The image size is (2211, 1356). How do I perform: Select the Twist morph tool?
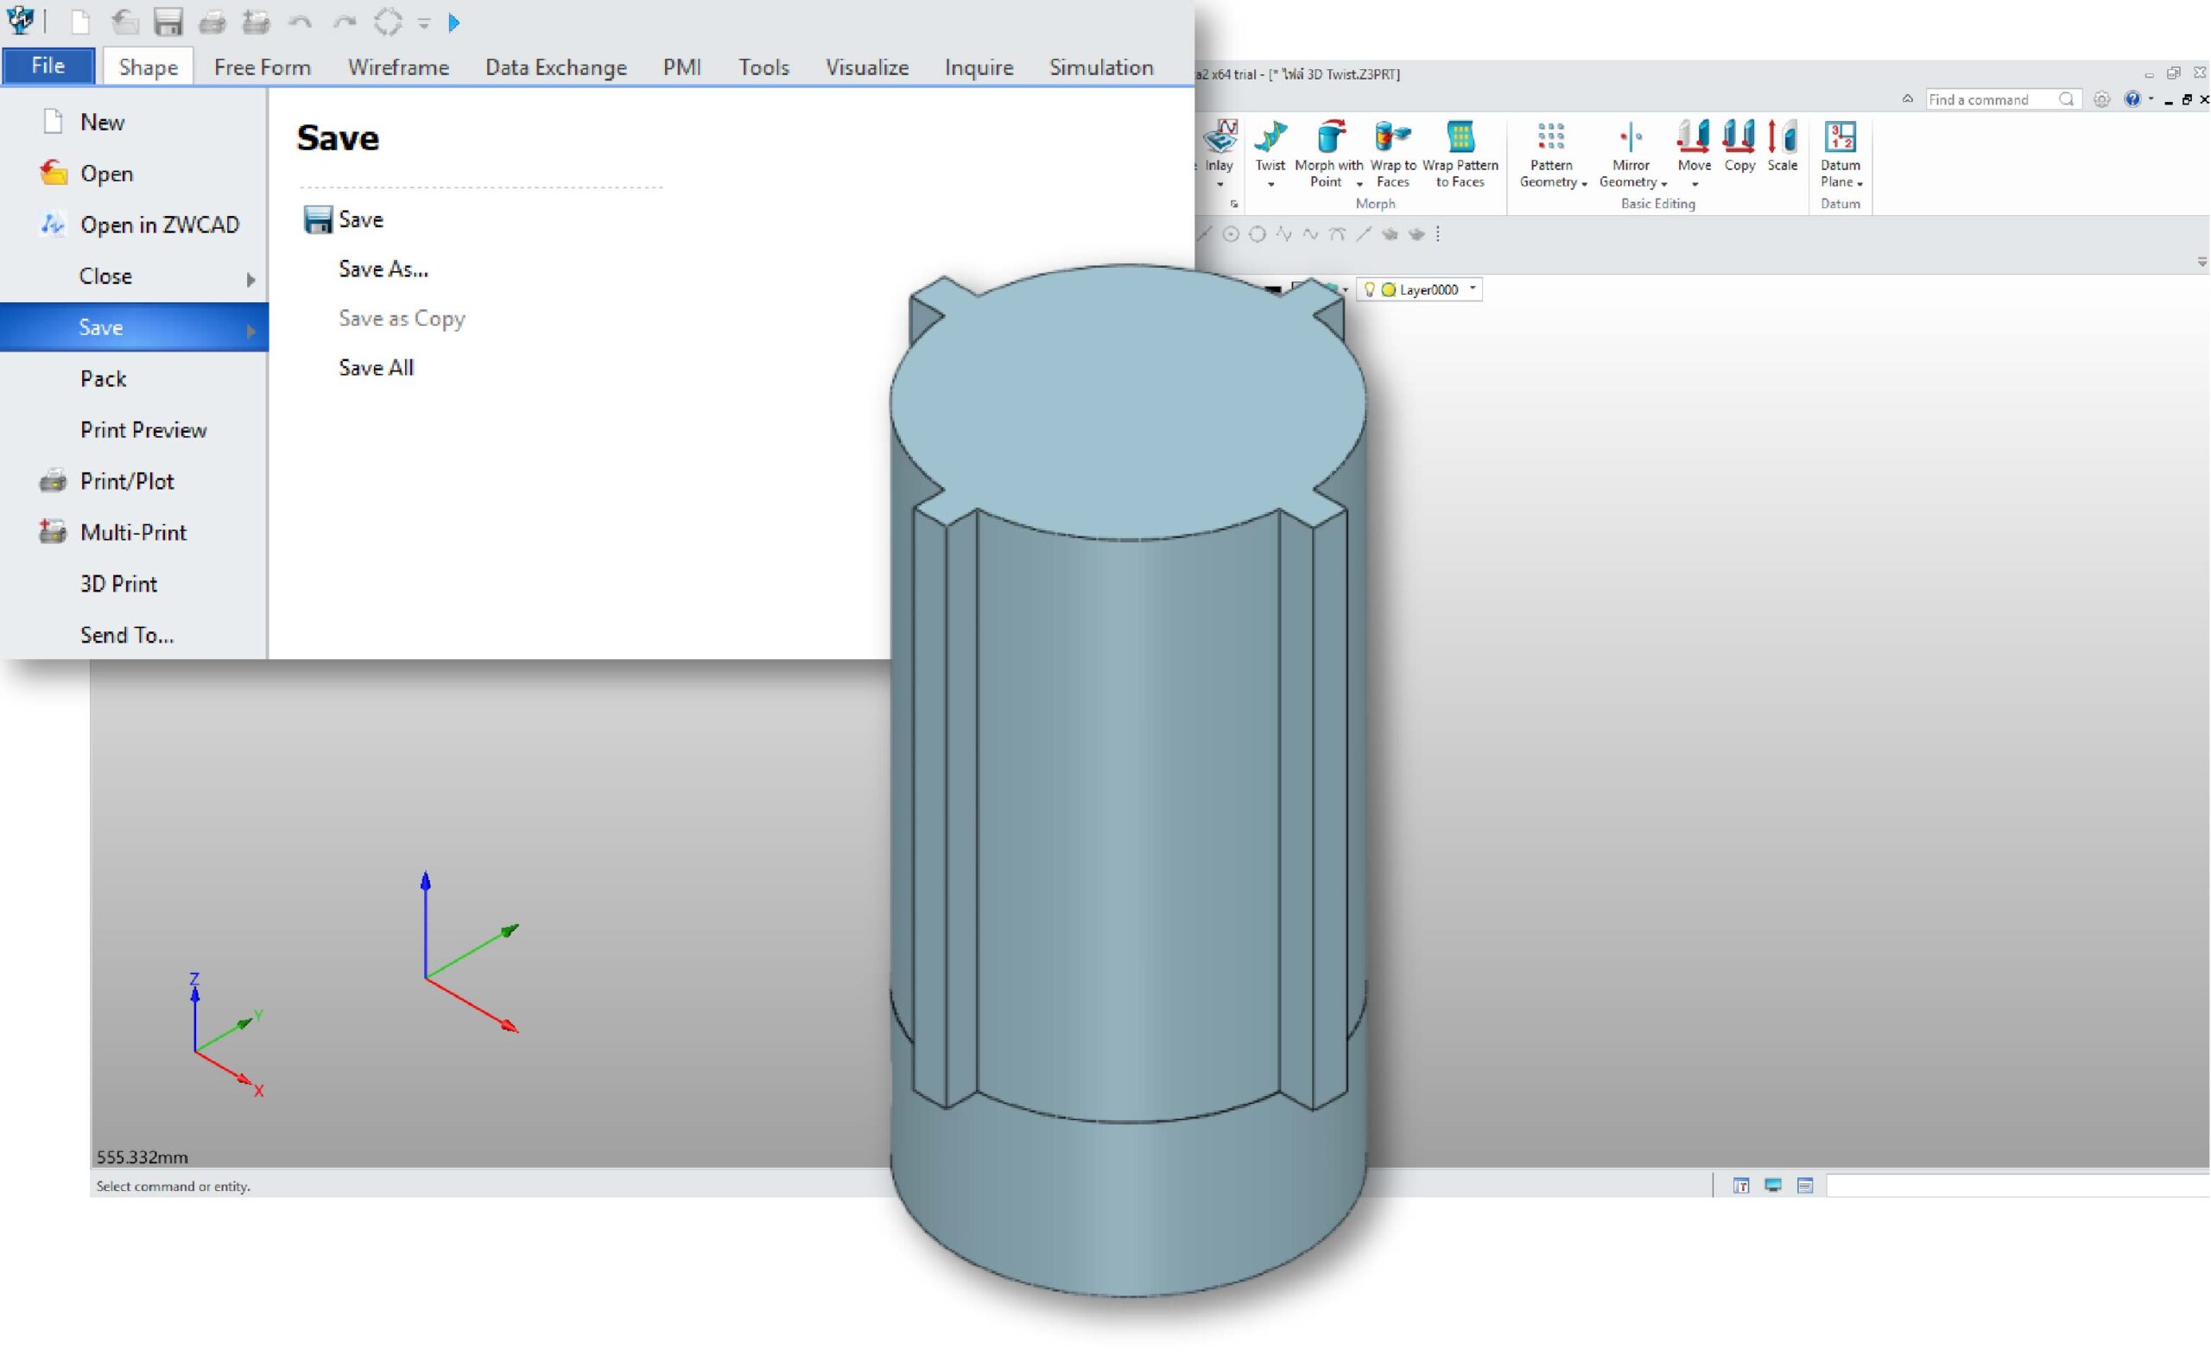click(1270, 143)
